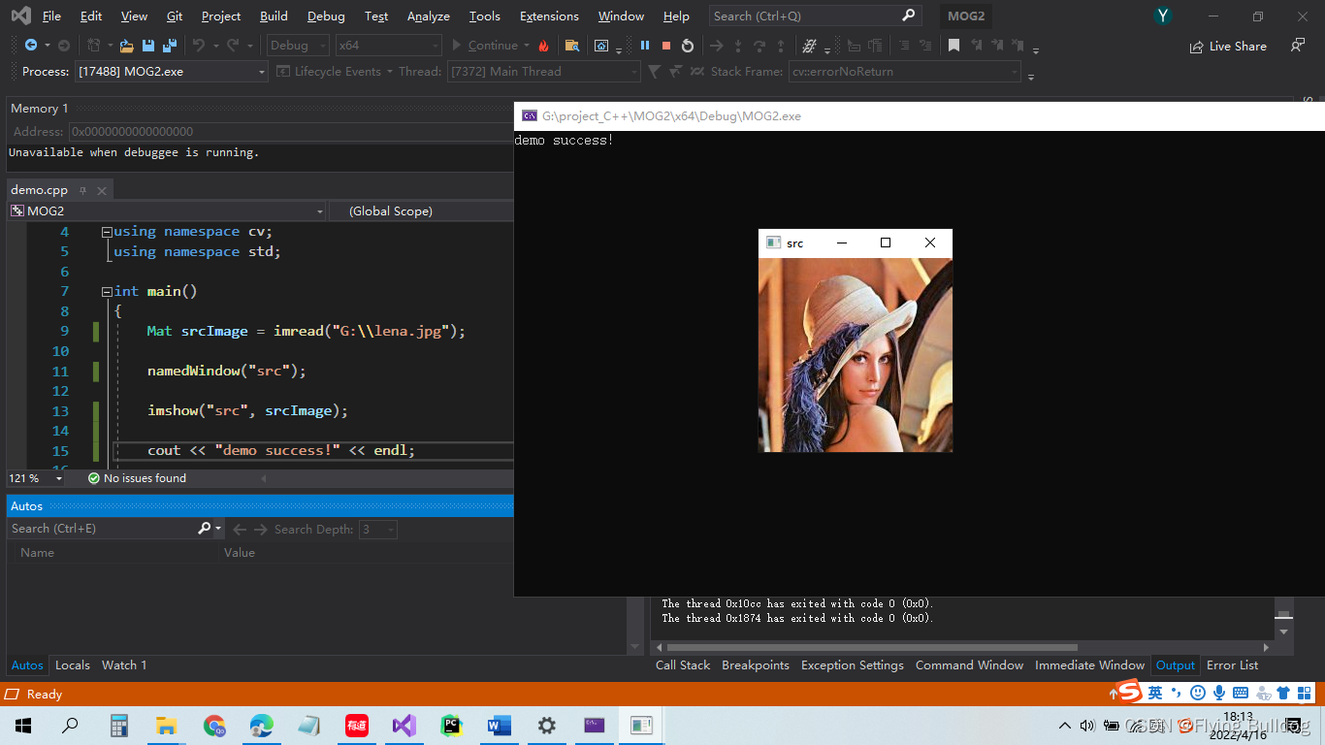Click the Output panel horizontal scrollbar
Viewport: 1325px width, 745px height.
(x=872, y=647)
